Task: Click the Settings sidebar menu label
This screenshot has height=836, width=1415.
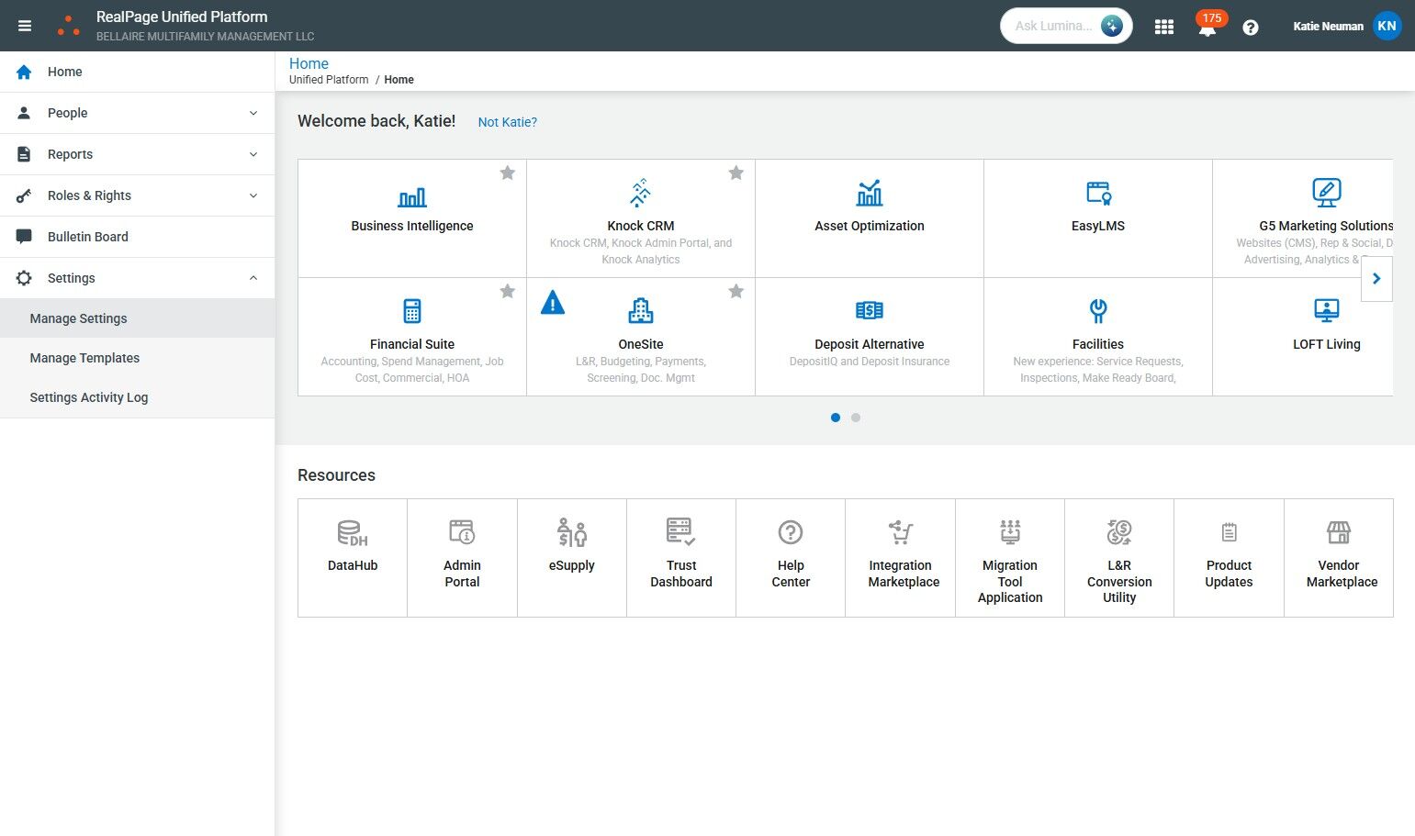Action: point(72,278)
